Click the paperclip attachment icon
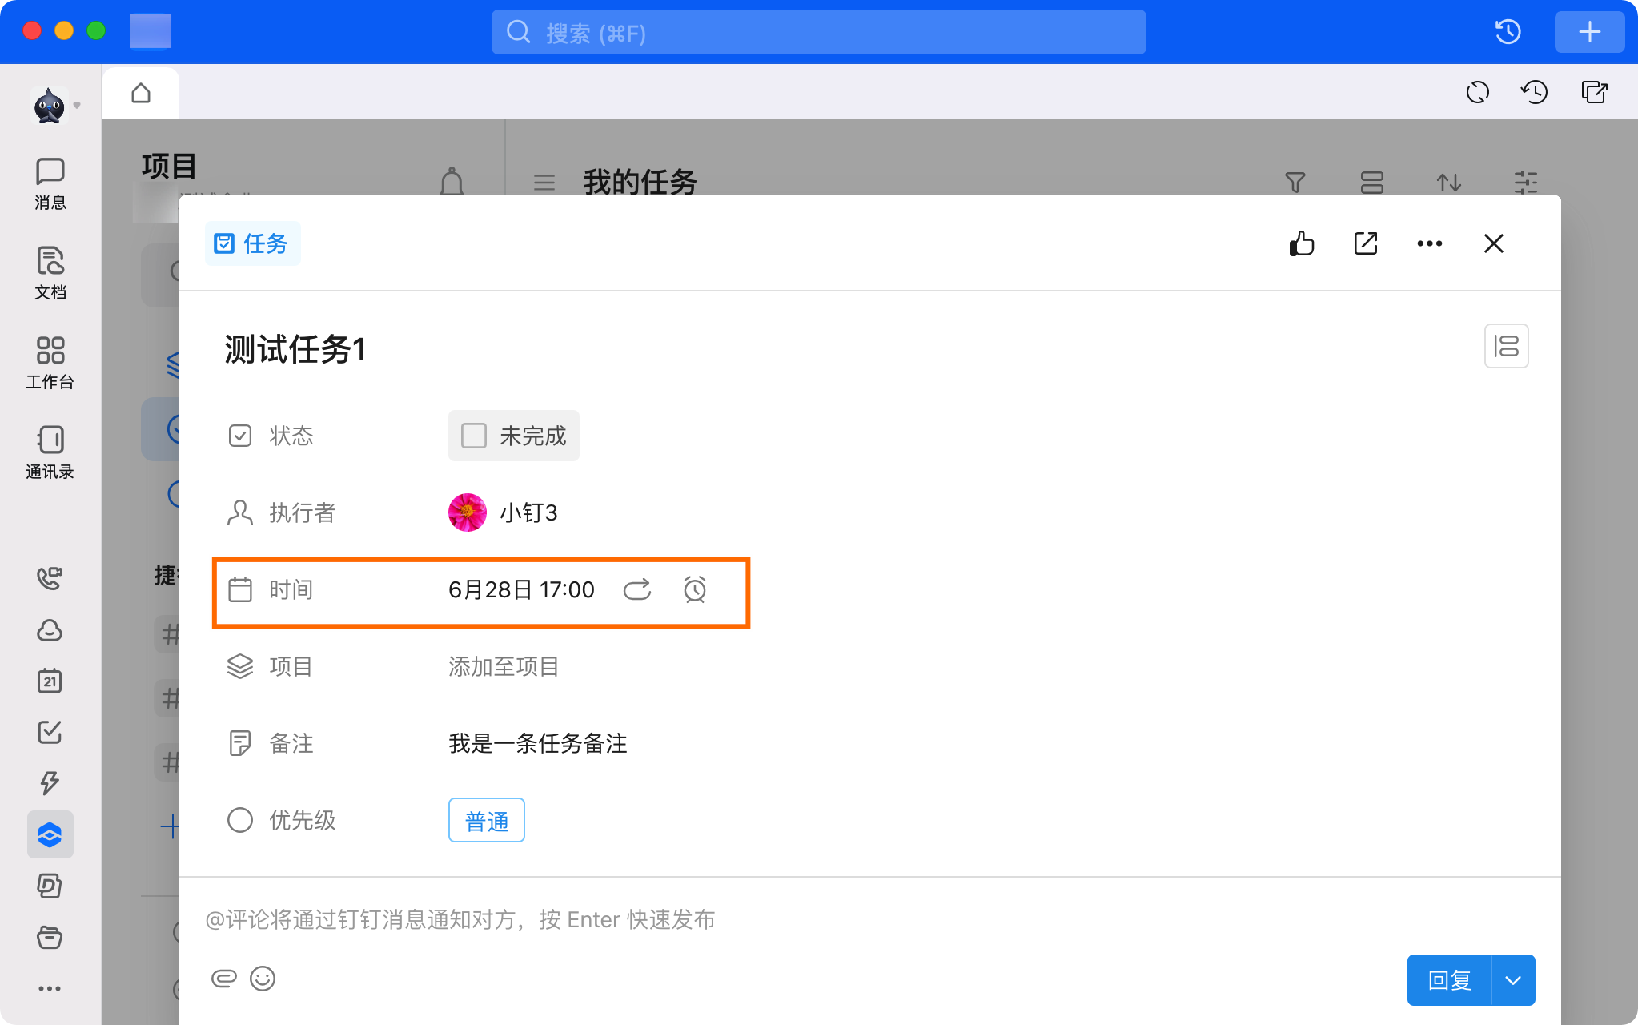The width and height of the screenshot is (1638, 1025). pyautogui.click(x=224, y=979)
